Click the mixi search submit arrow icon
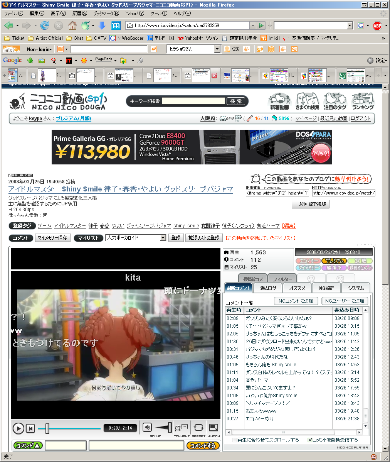 point(153,49)
